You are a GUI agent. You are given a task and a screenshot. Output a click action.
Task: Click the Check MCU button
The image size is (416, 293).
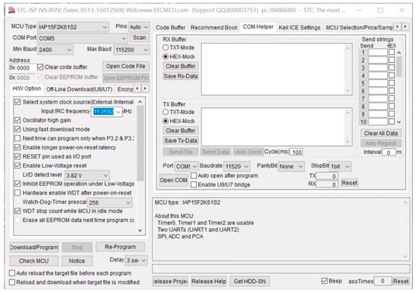34,261
